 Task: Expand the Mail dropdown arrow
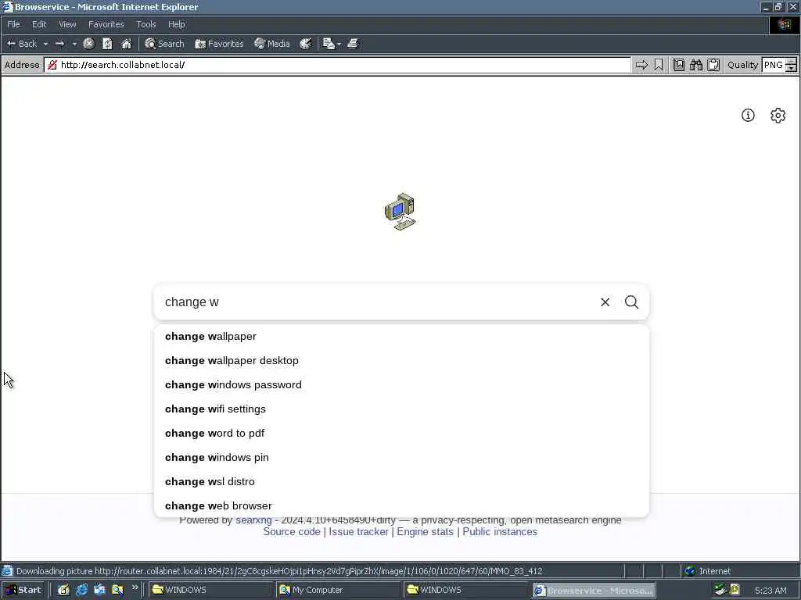click(339, 44)
